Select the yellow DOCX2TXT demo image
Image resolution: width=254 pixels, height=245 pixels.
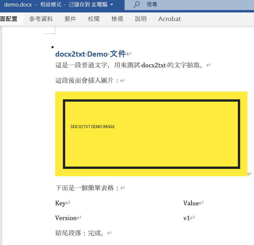point(151,134)
